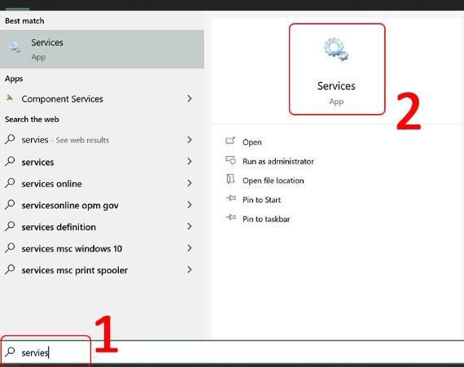Click the Pin to Start pin icon
The image size is (464, 367).
coord(231,198)
